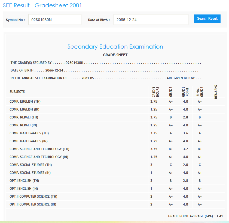Click COMP. SCIENCE AND TECHNOLOGY (IN) subject

[x=39, y=157]
